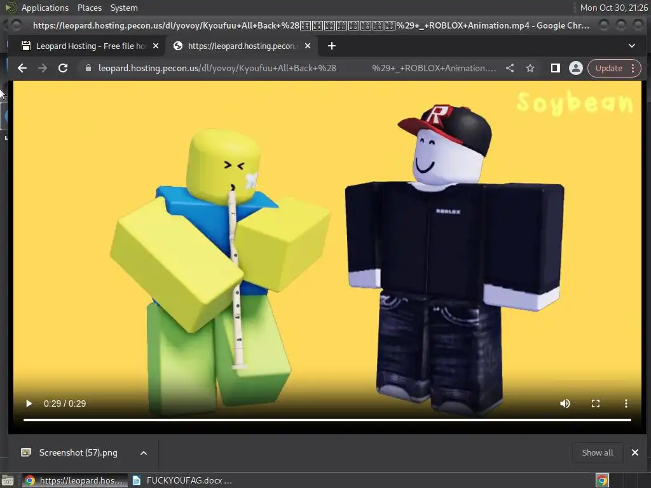Expand the tab search dropdown
Image resolution: width=651 pixels, height=488 pixels.
click(631, 46)
